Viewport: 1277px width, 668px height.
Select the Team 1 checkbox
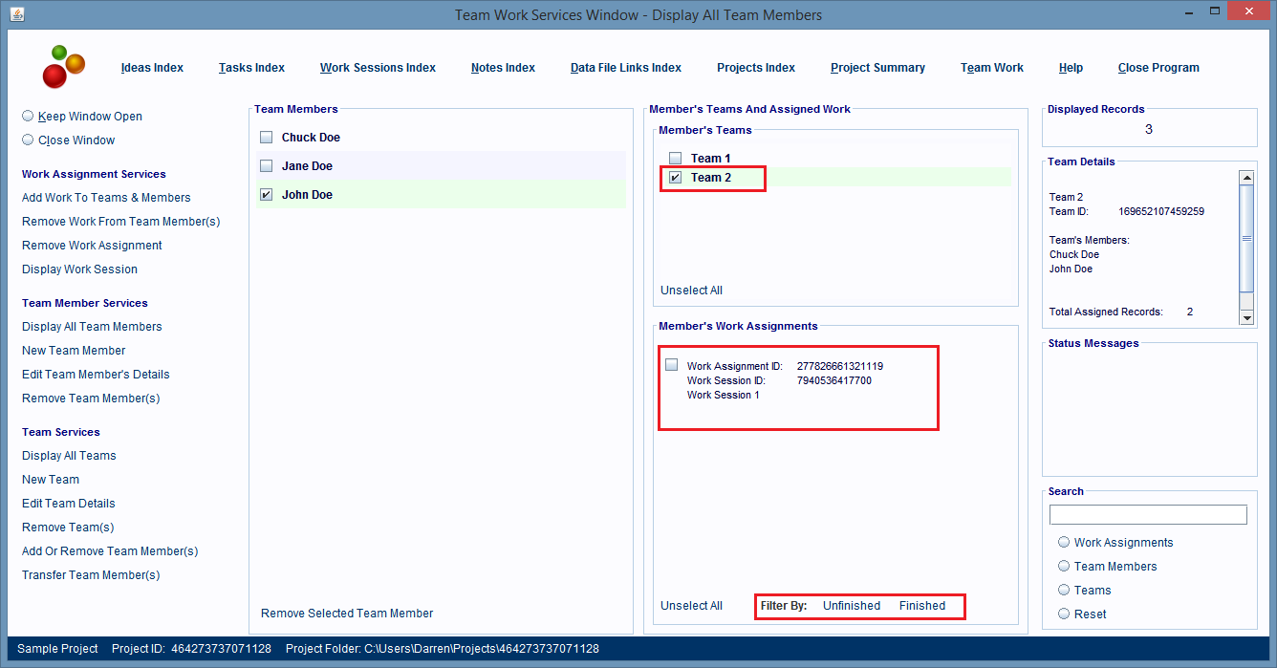click(676, 159)
